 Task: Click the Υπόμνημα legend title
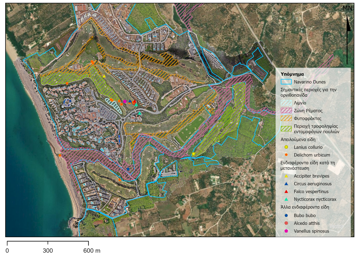(x=292, y=74)
